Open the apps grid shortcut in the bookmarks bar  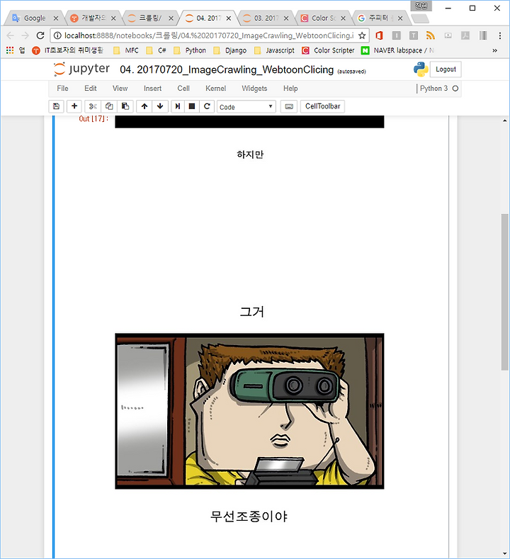pos(10,50)
